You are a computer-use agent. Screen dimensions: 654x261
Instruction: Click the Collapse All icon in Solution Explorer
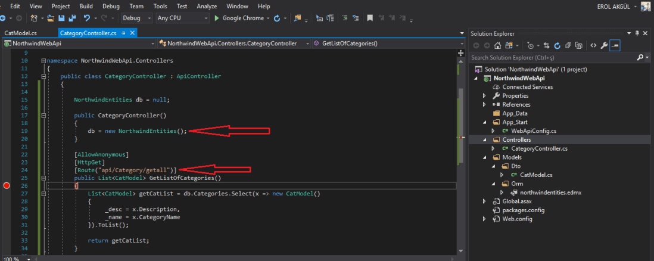pyautogui.click(x=569, y=45)
